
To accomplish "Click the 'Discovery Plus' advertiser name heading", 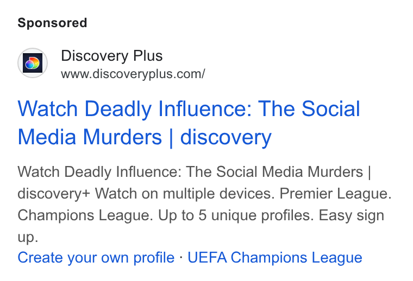I will pos(112,56).
